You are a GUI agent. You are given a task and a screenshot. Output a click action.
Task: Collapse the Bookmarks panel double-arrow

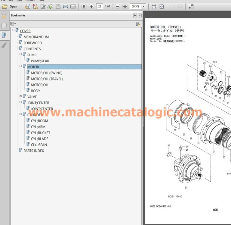pos(135,15)
